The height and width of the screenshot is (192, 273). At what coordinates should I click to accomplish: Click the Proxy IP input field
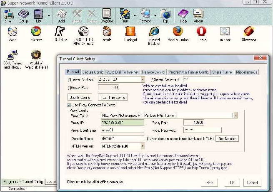[123, 123]
